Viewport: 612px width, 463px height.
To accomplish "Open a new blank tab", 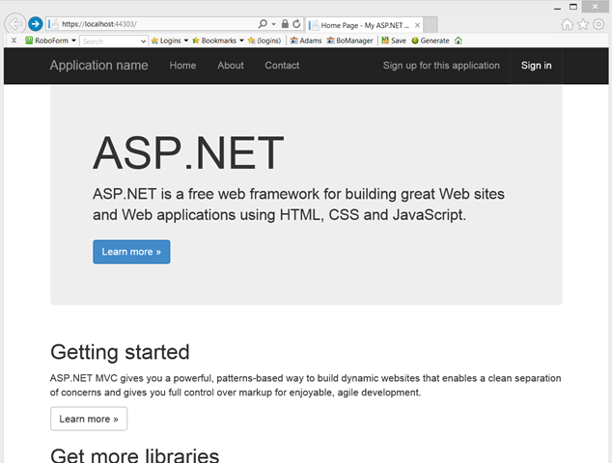I will pos(431,25).
